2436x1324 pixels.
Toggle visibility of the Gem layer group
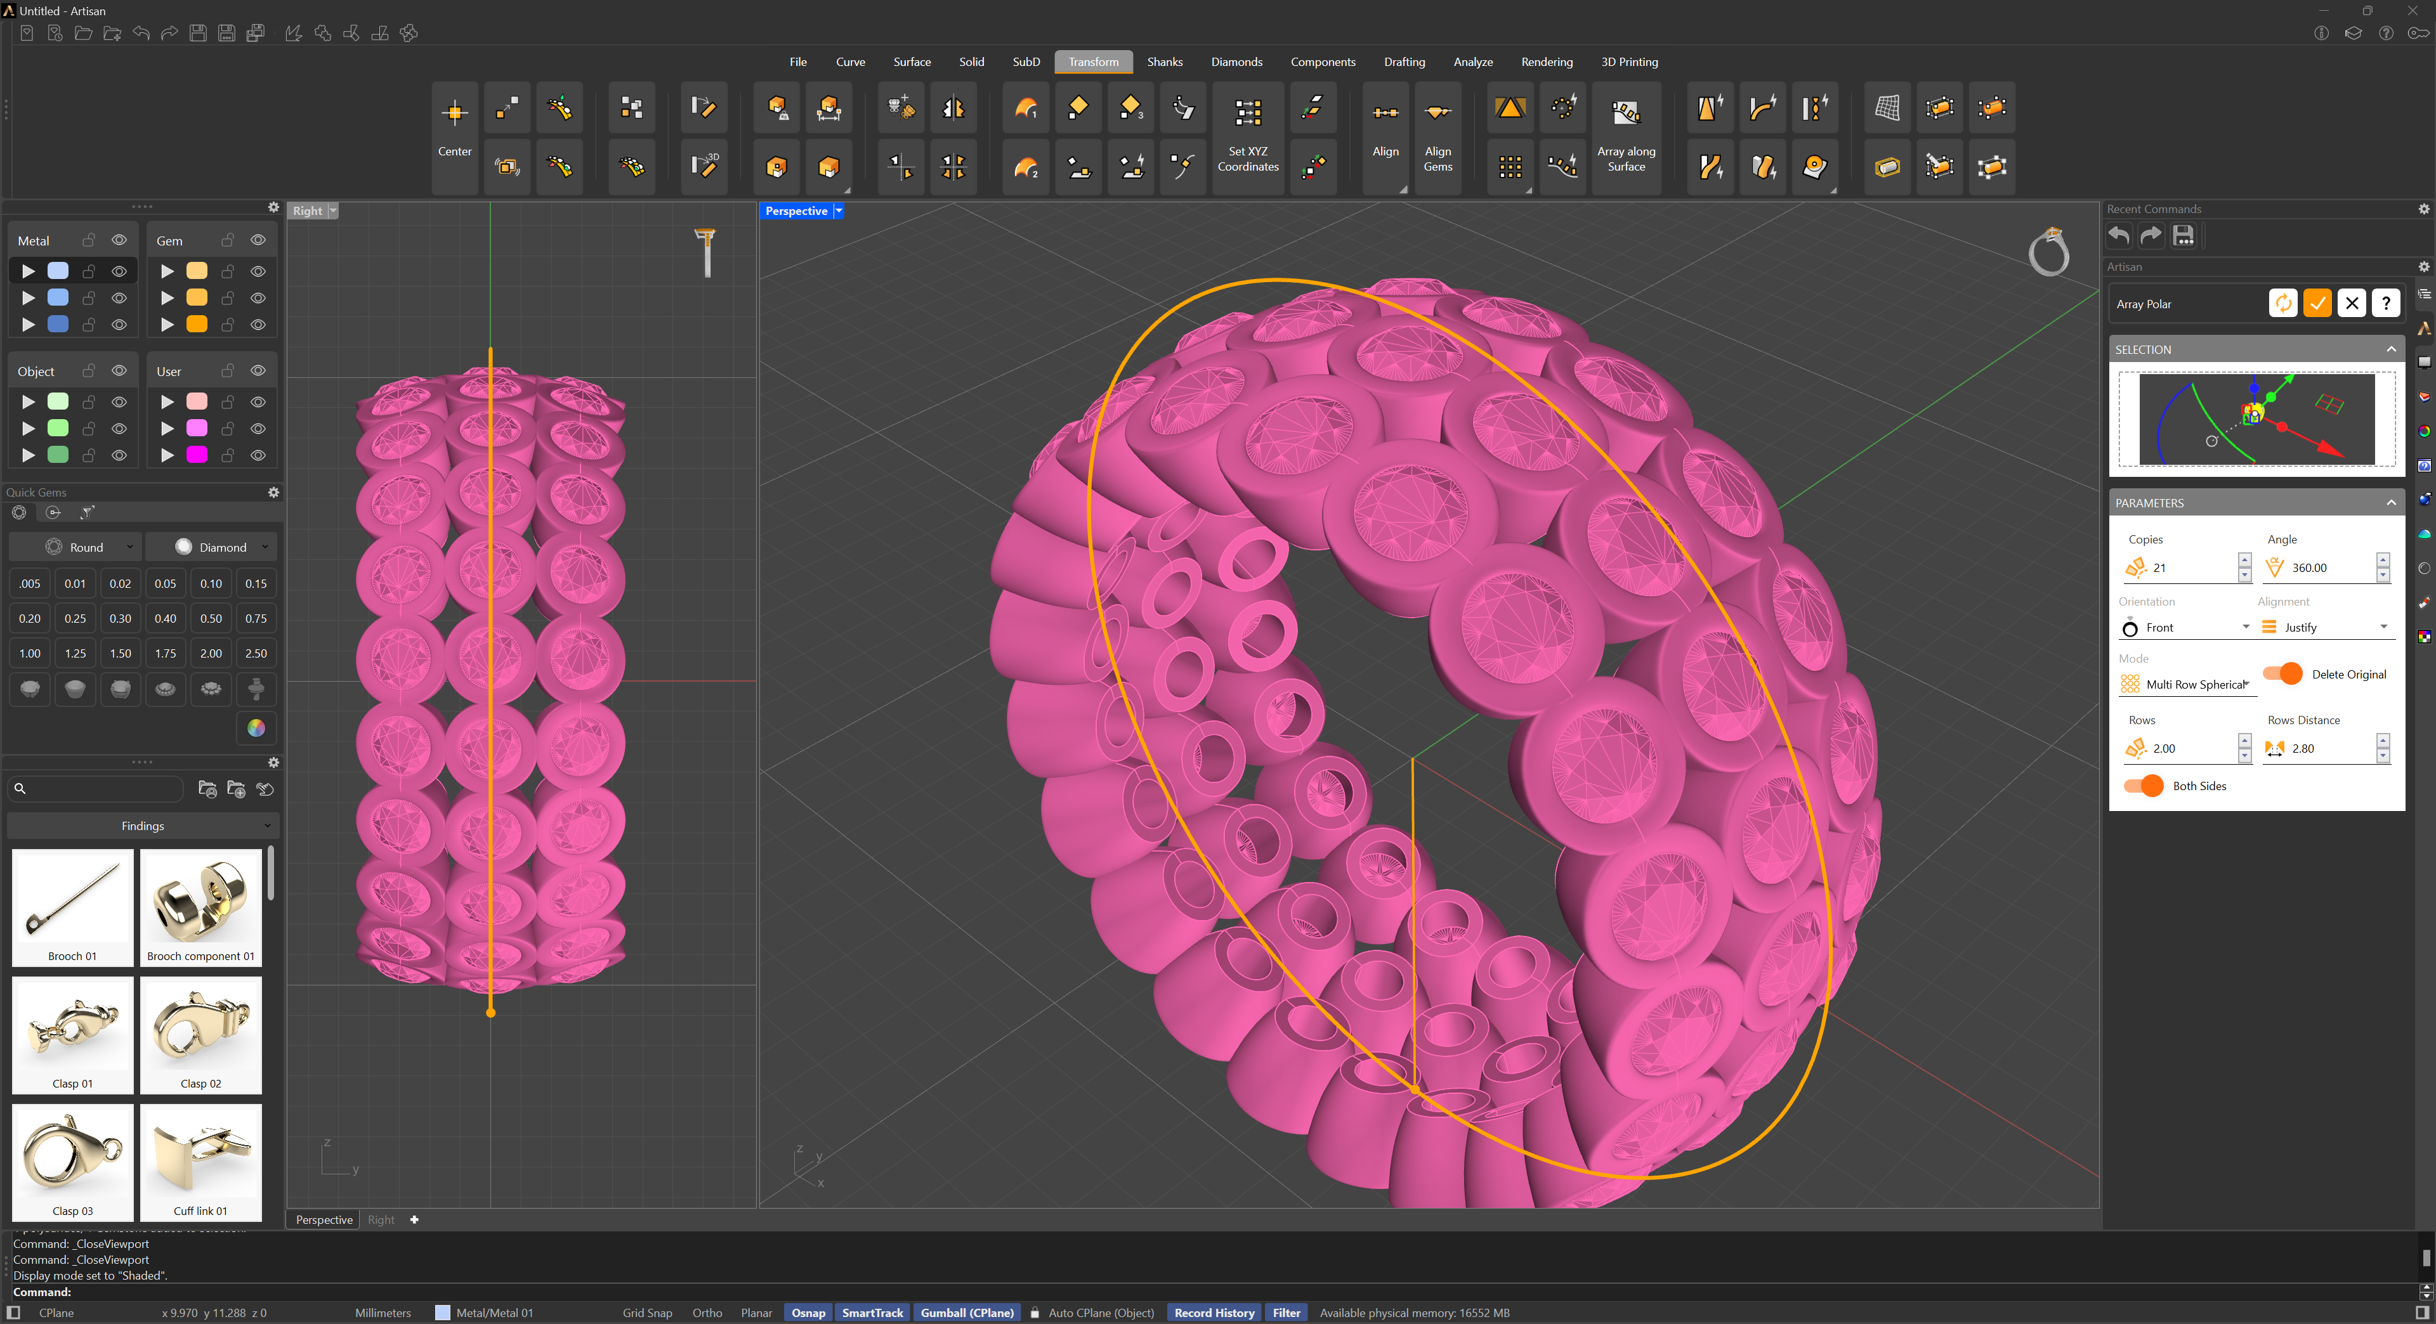[258, 240]
